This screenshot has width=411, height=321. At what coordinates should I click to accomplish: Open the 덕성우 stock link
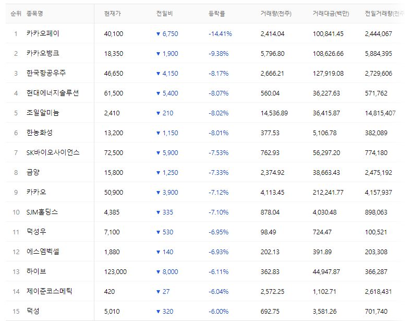coord(36,232)
